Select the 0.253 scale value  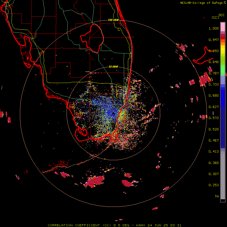(214, 185)
